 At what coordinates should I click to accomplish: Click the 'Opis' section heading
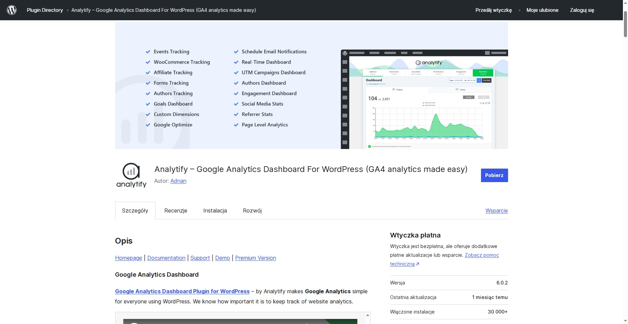(124, 241)
